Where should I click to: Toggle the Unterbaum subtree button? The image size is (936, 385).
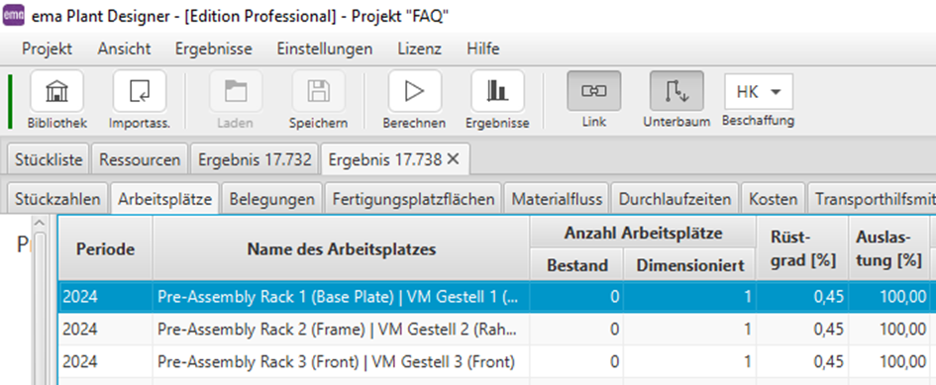[676, 91]
